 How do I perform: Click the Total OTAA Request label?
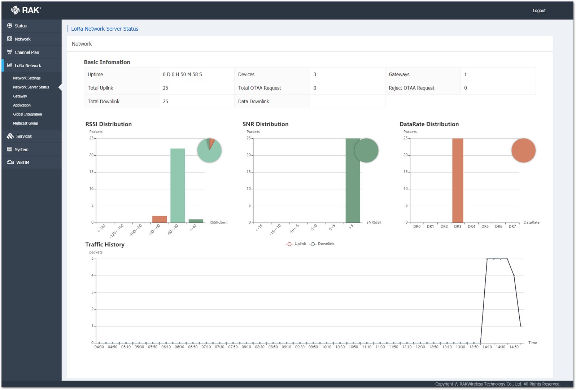point(259,88)
